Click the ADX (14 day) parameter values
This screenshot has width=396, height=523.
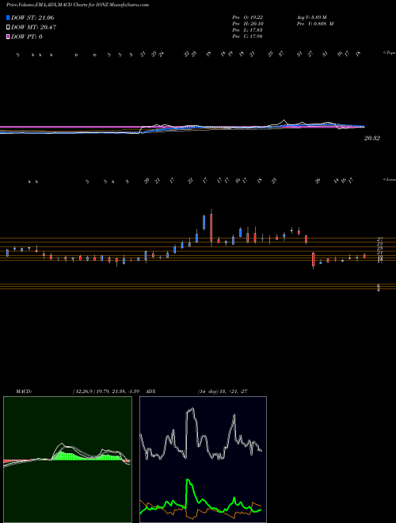pos(222,391)
